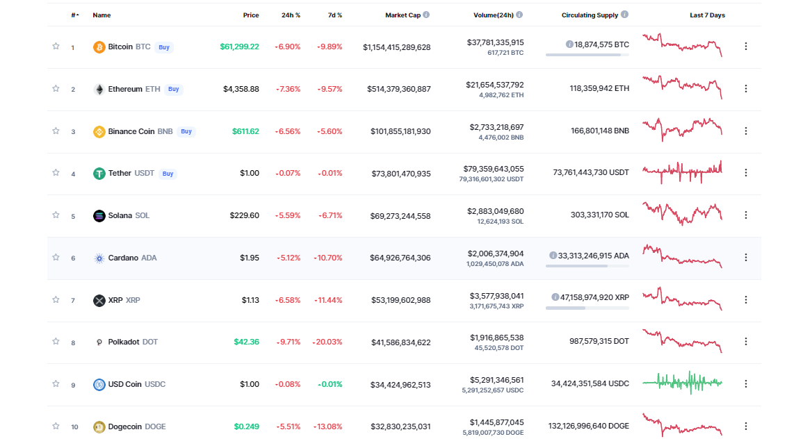
Task: Click info icon beside XRP circulating supply
Action: (x=555, y=297)
